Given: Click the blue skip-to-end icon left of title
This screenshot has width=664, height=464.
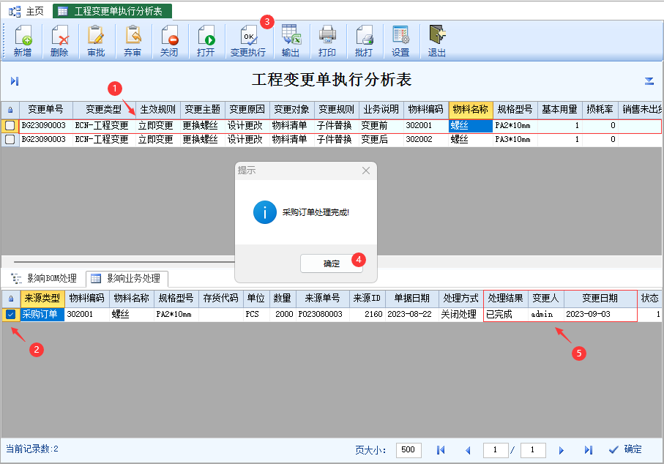Looking at the screenshot, I should [15, 81].
